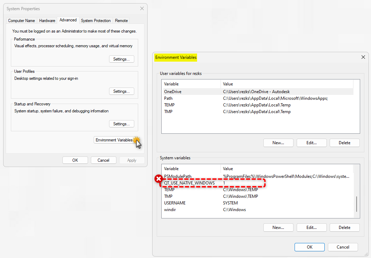The height and width of the screenshot is (258, 371).
Task: Click Variable column header in user variables
Action: [191, 84]
